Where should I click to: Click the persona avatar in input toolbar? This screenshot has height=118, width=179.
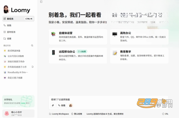[x=71, y=105]
